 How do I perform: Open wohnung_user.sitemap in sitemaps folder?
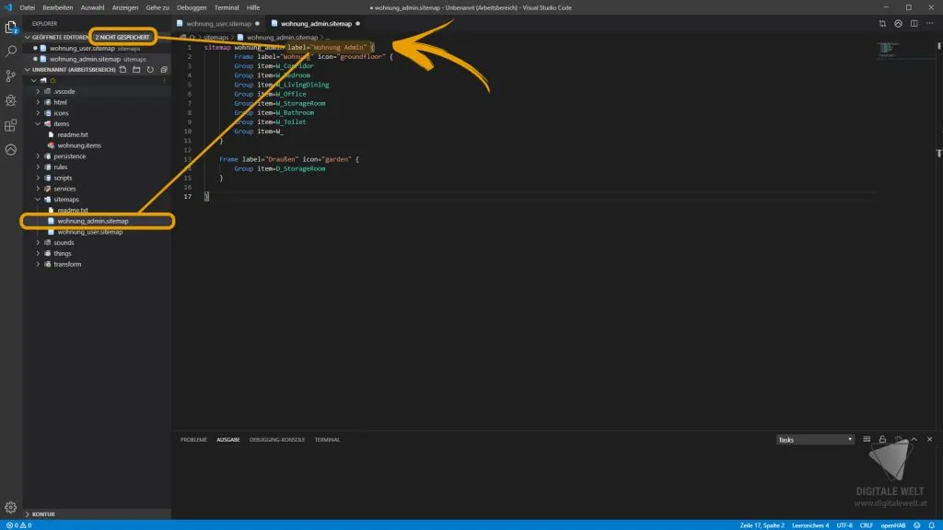(90, 232)
